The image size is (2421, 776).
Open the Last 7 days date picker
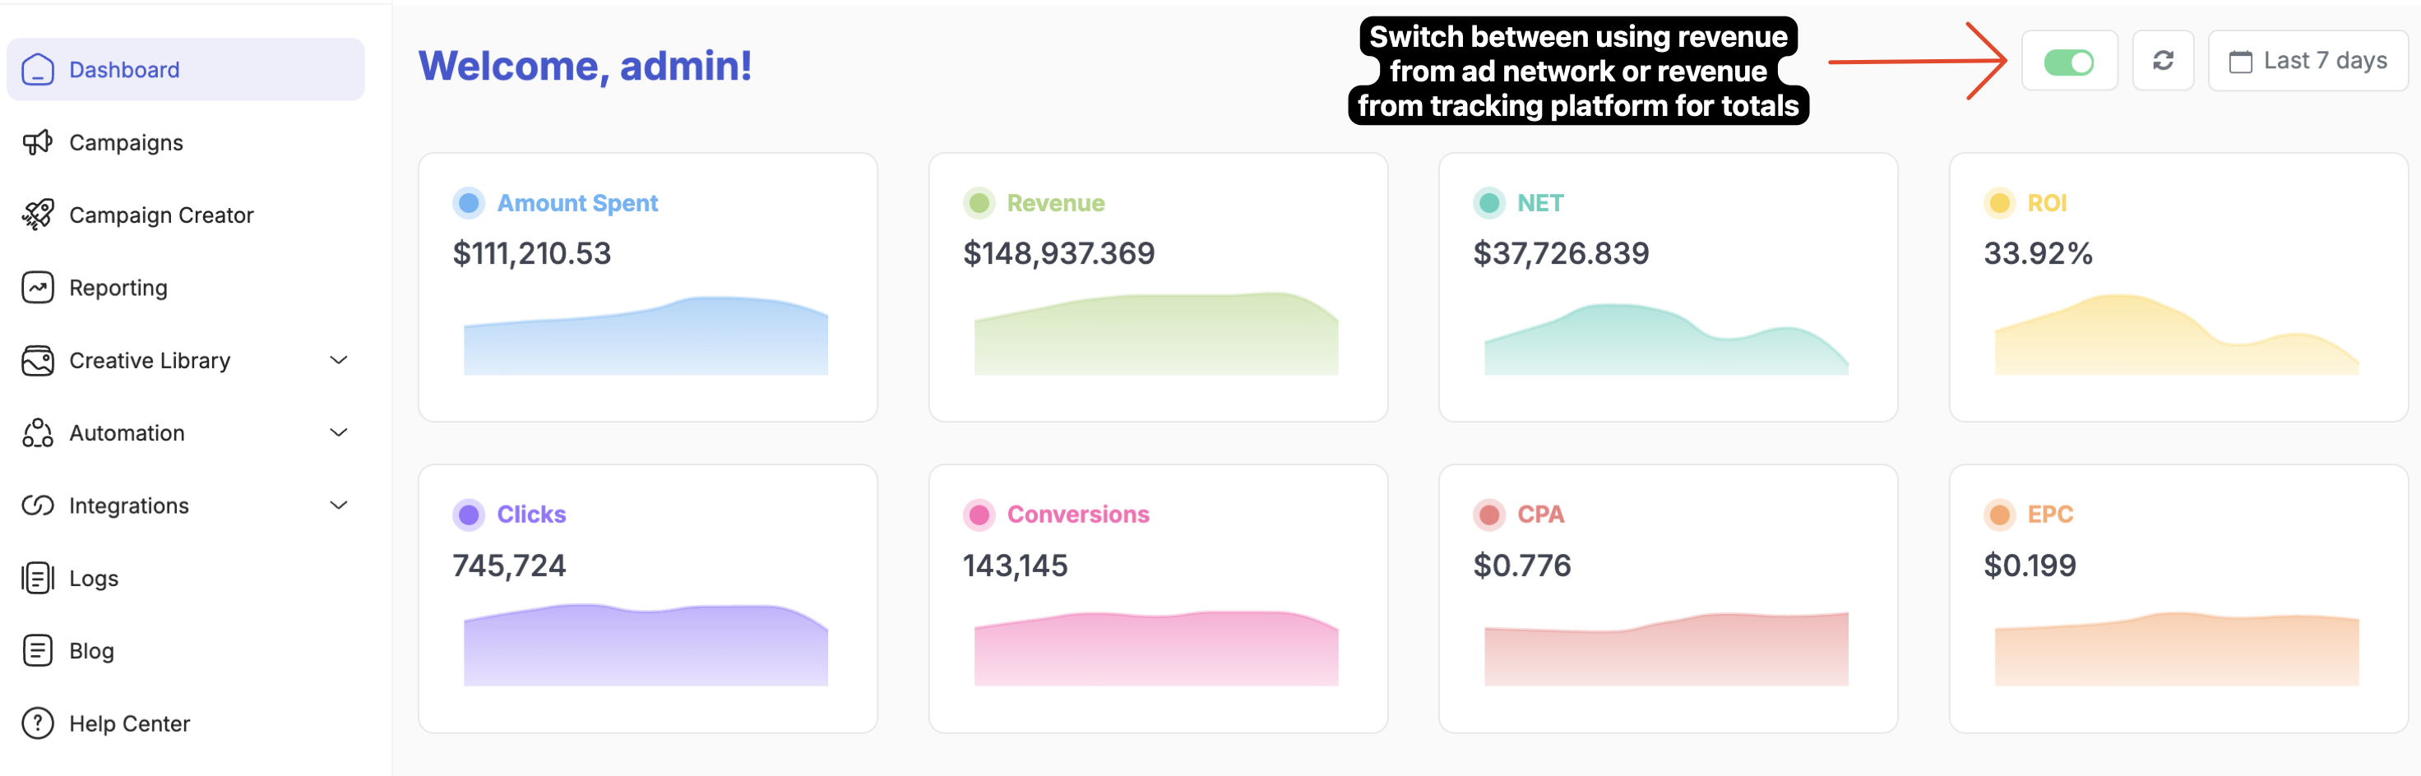2308,61
